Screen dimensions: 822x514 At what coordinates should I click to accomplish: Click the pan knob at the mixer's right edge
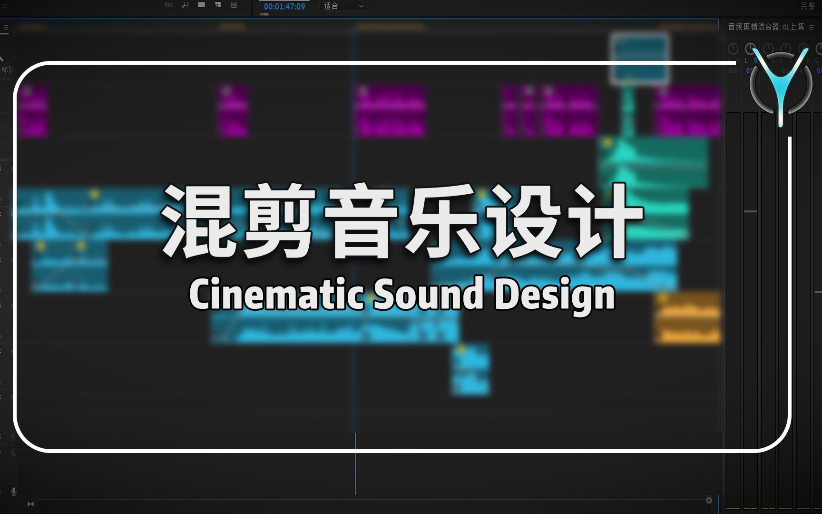[819, 49]
